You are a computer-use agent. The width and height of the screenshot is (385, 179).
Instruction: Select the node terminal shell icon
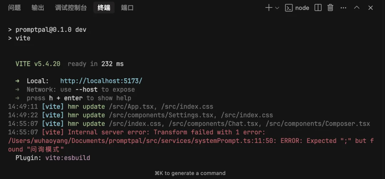(289, 8)
